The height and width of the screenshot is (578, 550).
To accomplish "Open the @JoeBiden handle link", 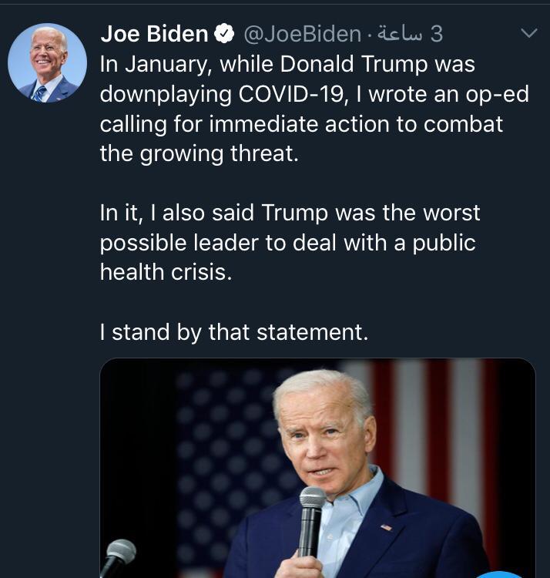I will coord(302,34).
